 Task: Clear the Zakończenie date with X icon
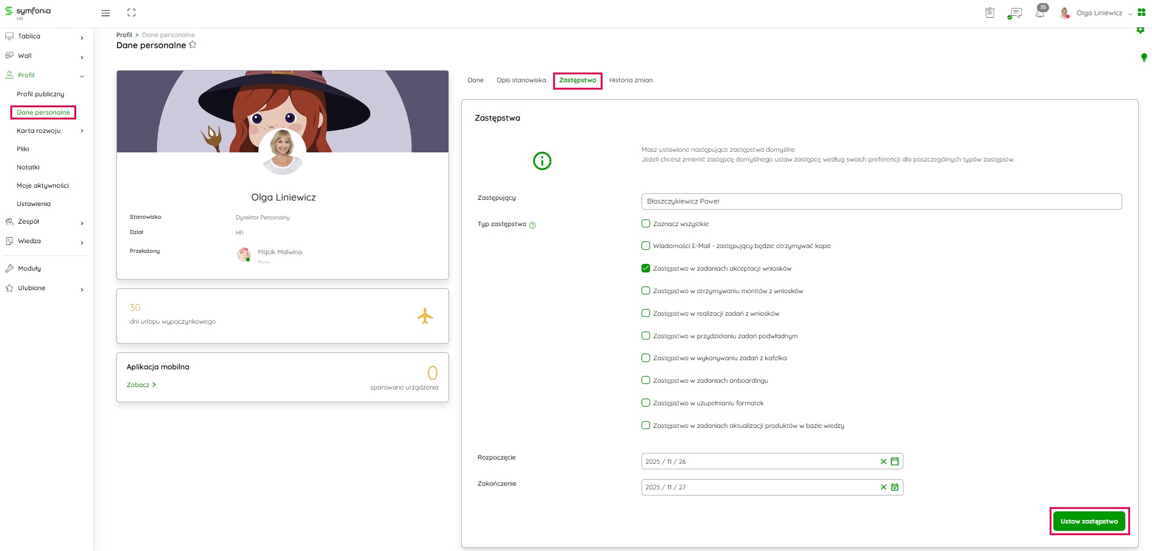tap(883, 487)
